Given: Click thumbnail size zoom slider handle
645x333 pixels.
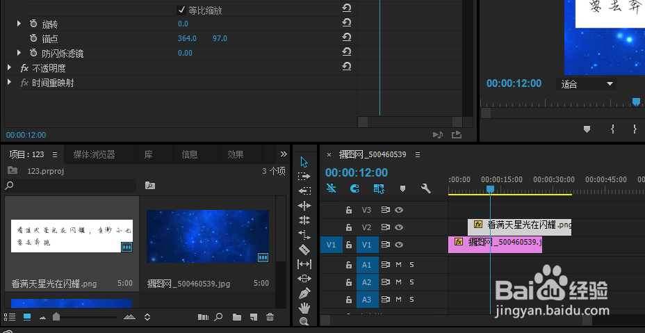Looking at the screenshot, I should pyautogui.click(x=56, y=316).
